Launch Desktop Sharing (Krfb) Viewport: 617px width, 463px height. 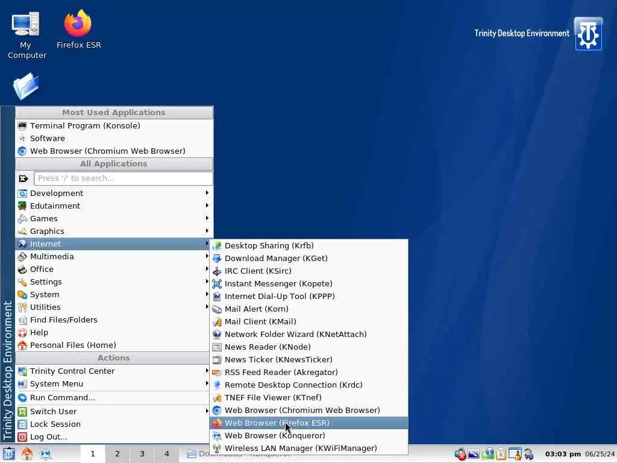tap(309, 246)
